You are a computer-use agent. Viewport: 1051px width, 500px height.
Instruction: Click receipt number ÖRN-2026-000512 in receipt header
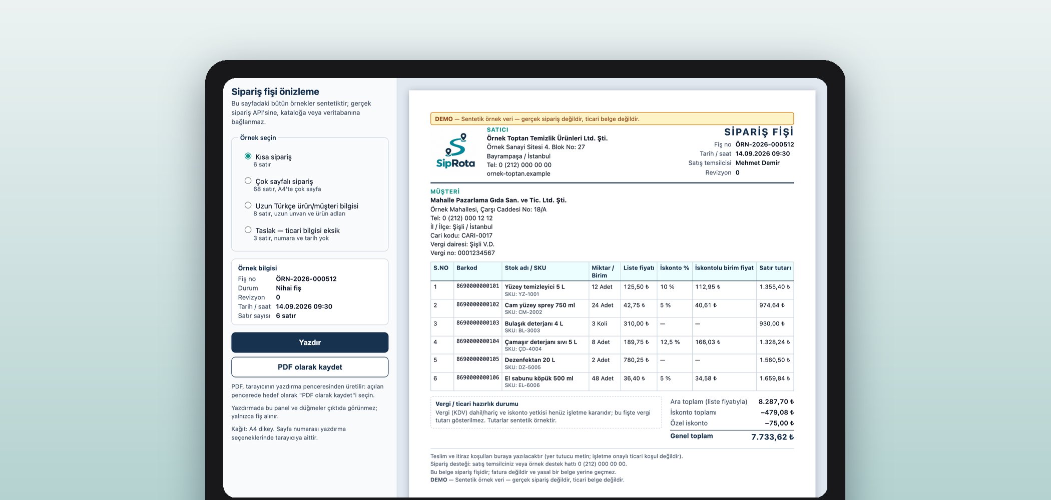[x=764, y=144]
